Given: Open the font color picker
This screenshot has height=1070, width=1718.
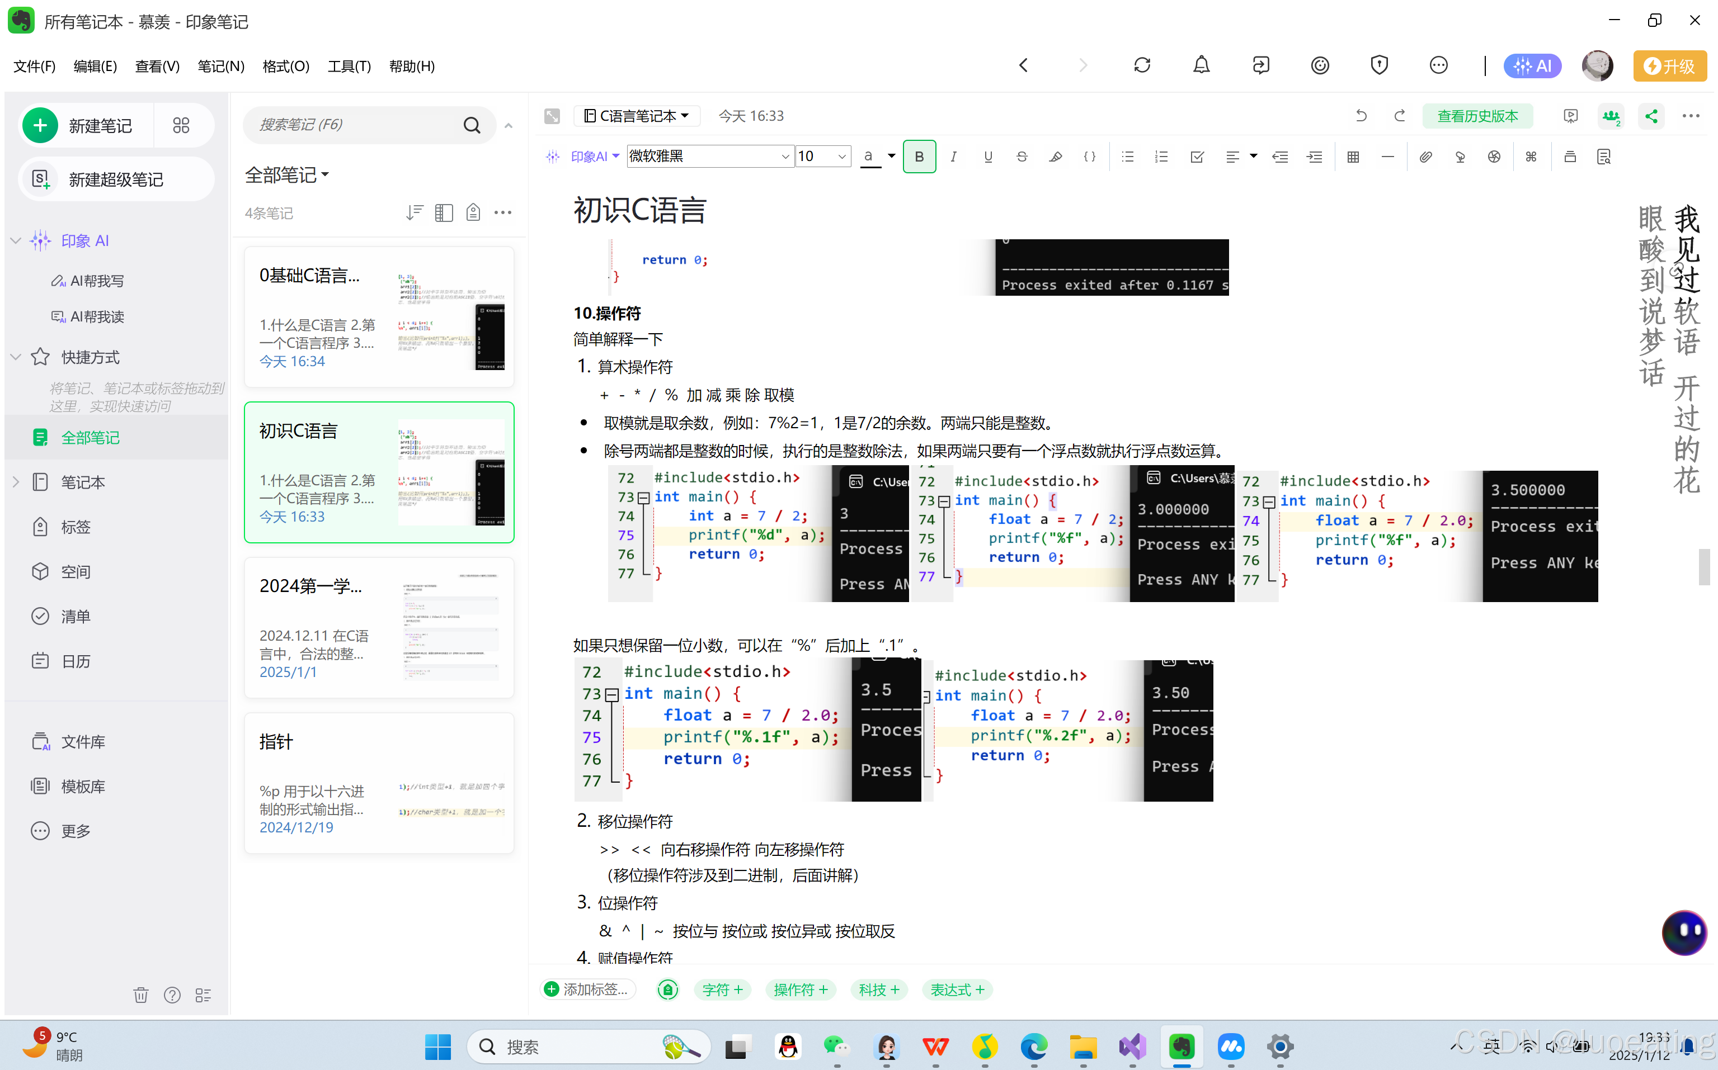Looking at the screenshot, I should point(892,157).
